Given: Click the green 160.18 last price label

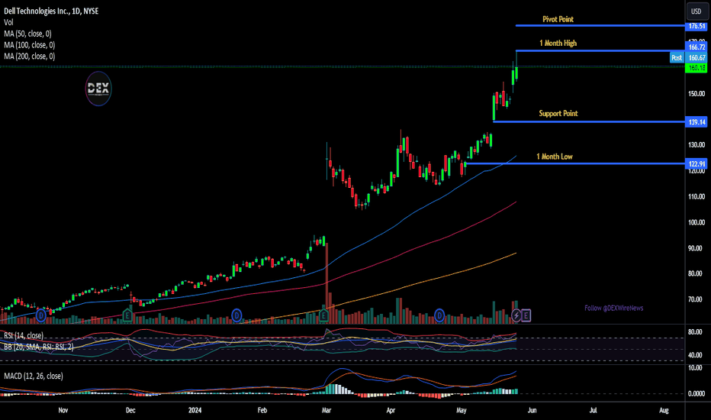Looking at the screenshot, I should tap(697, 68).
